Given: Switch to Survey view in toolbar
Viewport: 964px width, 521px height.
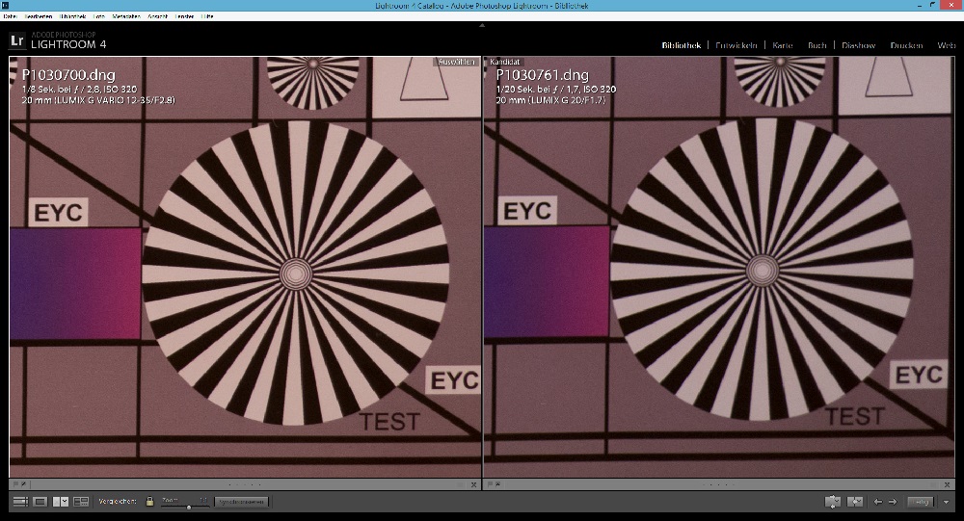Looking at the screenshot, I should coord(81,502).
